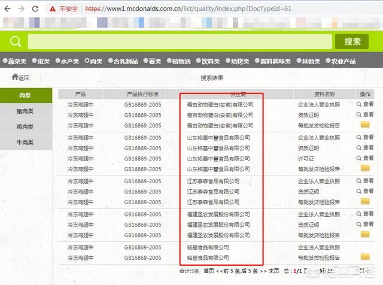383x285 pixels.
Task: Click the white magnifier icon beside search box
Action: click(16, 41)
